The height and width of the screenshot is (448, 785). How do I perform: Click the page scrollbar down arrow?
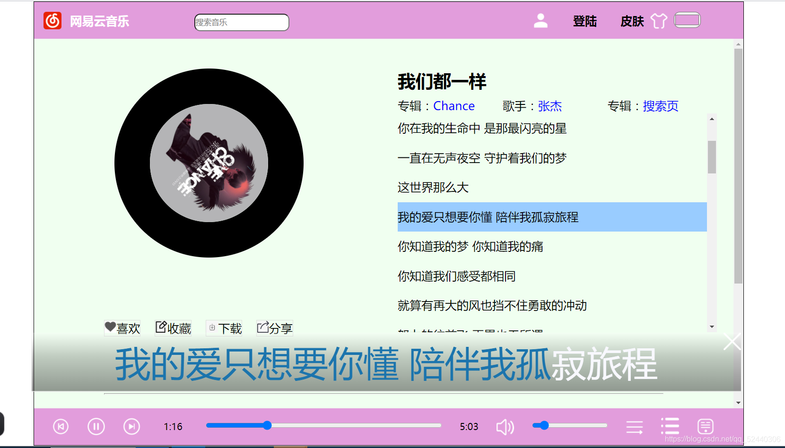(x=738, y=403)
